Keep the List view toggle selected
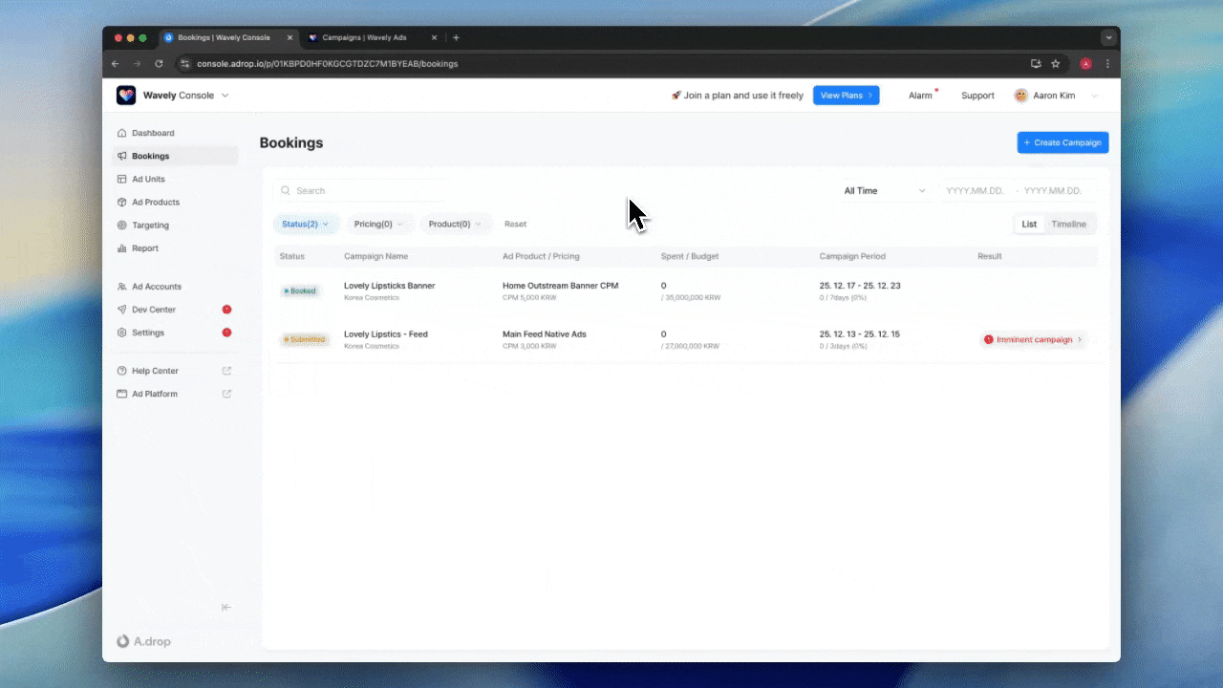Screen dimensions: 1223x688 point(1029,224)
